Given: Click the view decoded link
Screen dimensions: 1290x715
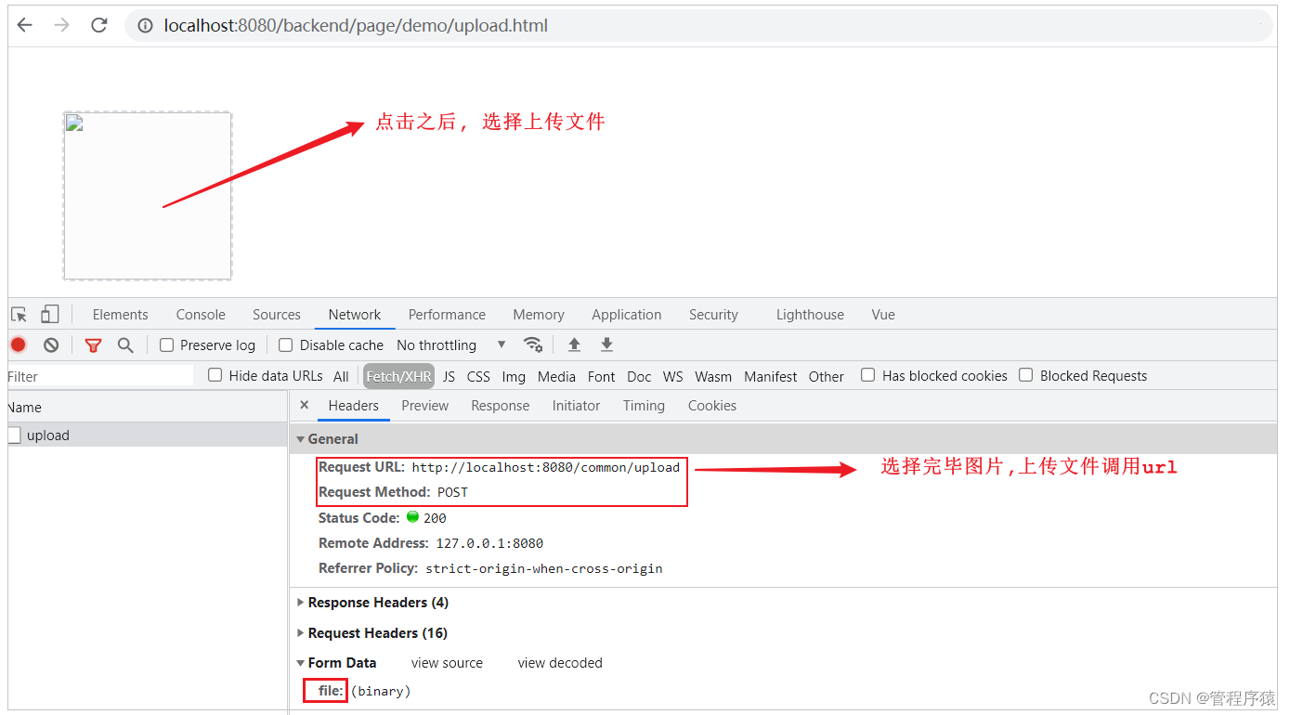Looking at the screenshot, I should pyautogui.click(x=560, y=663).
